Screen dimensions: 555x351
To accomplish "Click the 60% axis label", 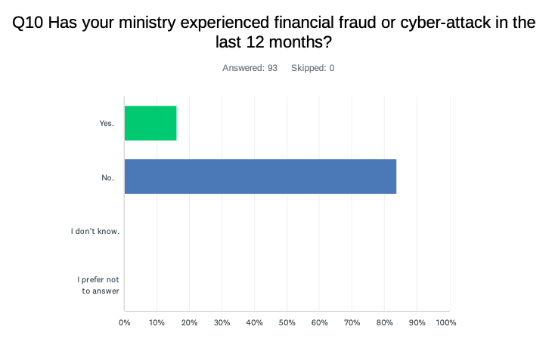I will [x=319, y=323].
